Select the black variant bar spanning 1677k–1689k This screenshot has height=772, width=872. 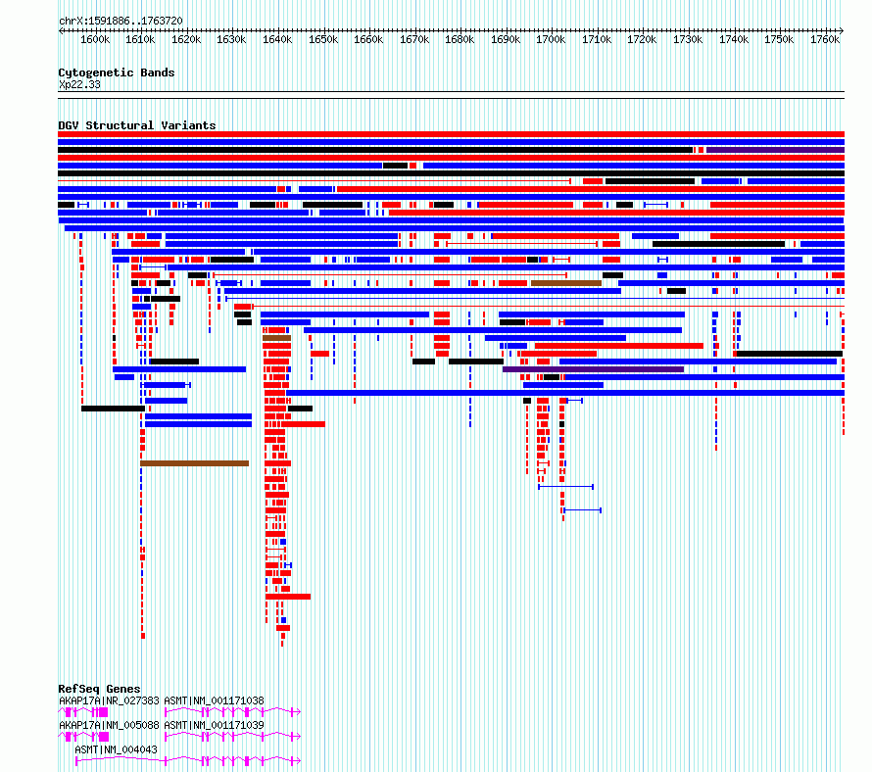click(x=476, y=362)
